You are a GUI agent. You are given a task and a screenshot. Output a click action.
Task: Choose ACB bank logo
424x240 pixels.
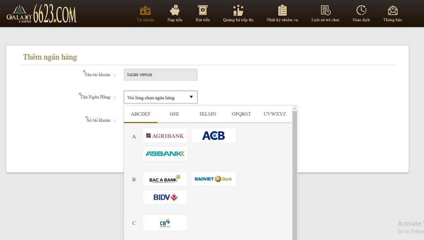214,136
